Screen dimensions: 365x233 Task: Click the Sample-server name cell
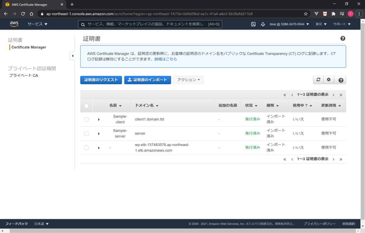120,133
